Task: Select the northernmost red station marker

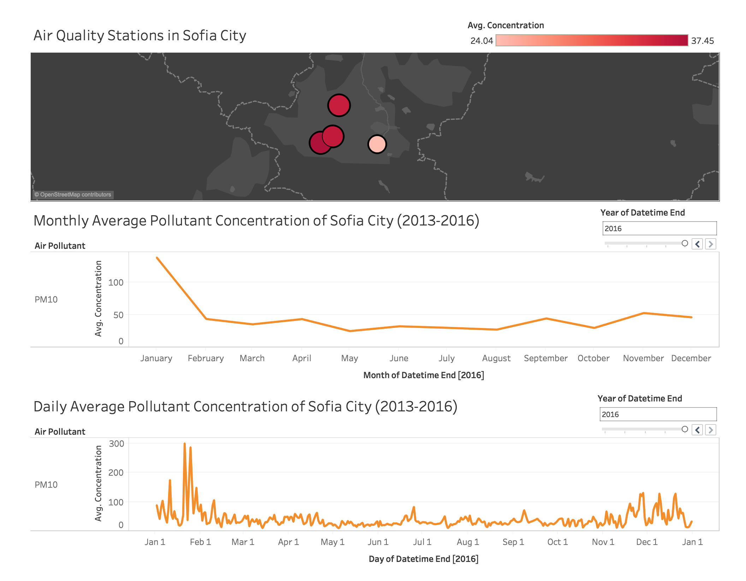Action: pyautogui.click(x=339, y=105)
